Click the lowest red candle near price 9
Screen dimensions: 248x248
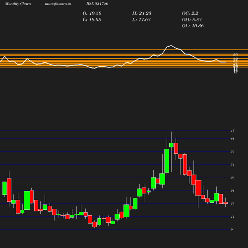pos(95,224)
